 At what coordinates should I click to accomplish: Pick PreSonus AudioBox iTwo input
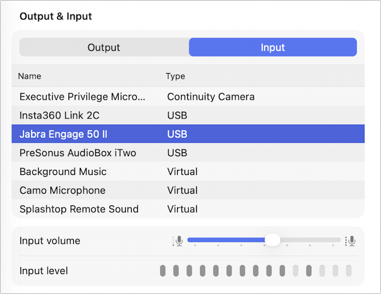(x=78, y=153)
